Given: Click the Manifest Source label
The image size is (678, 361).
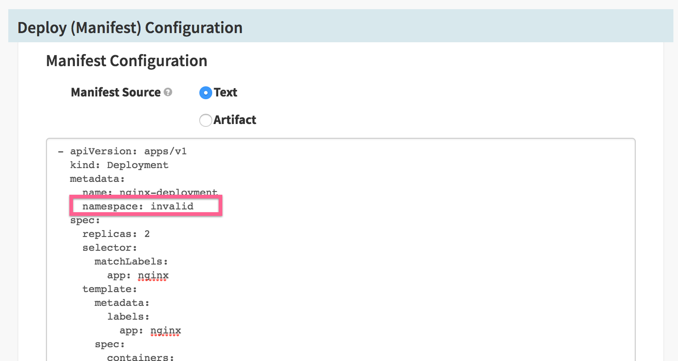Looking at the screenshot, I should [116, 92].
